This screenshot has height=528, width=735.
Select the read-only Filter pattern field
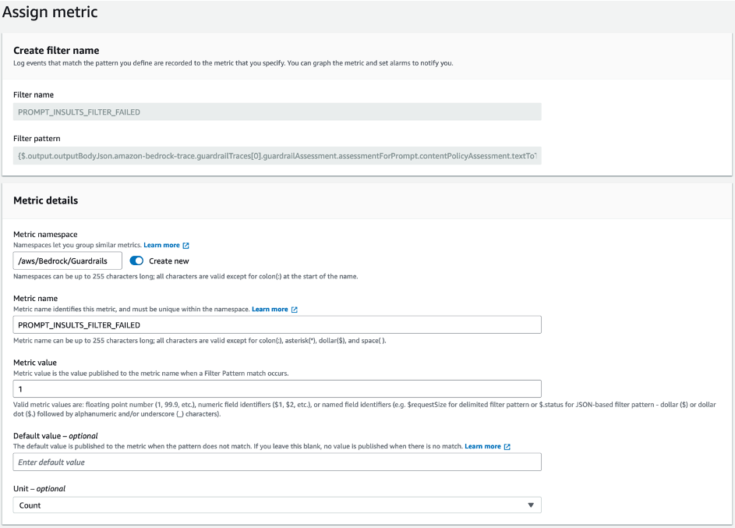277,156
